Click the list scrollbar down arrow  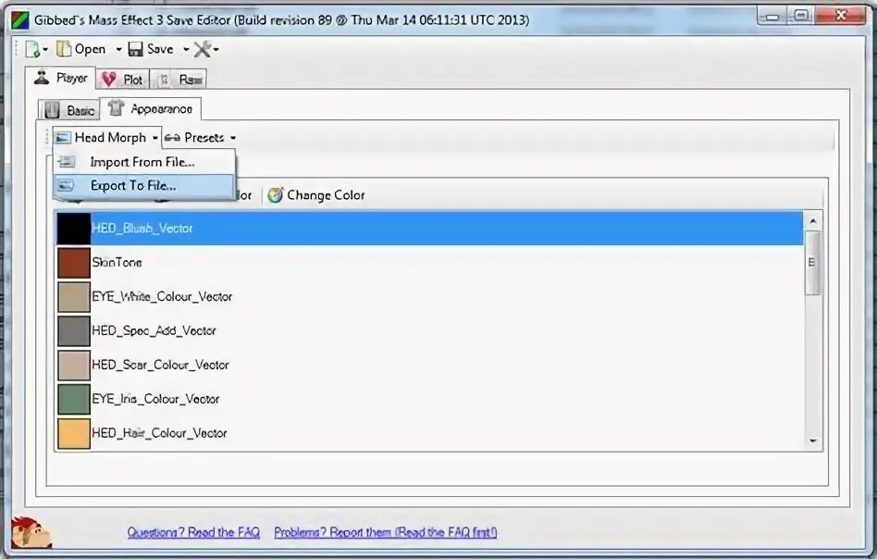click(812, 441)
